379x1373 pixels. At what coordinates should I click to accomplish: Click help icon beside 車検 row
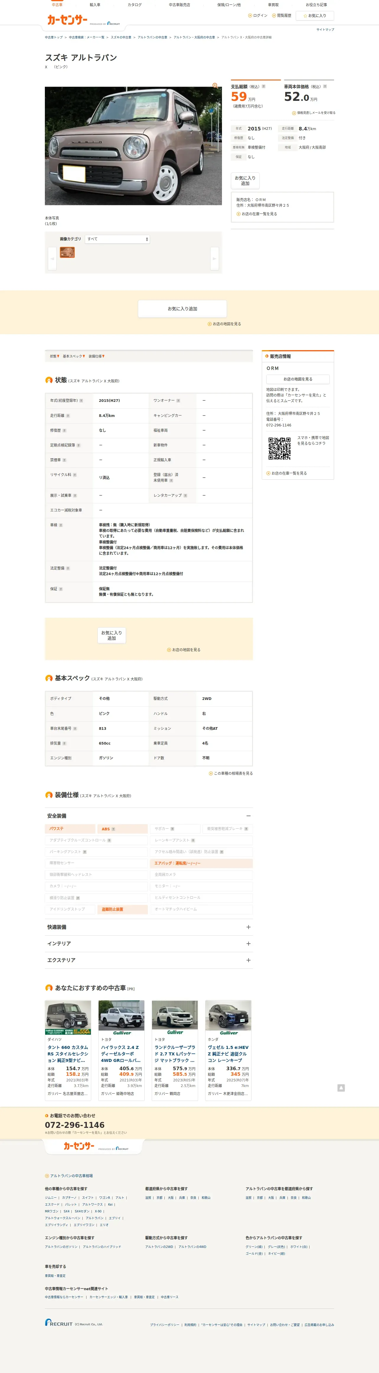coord(61,525)
